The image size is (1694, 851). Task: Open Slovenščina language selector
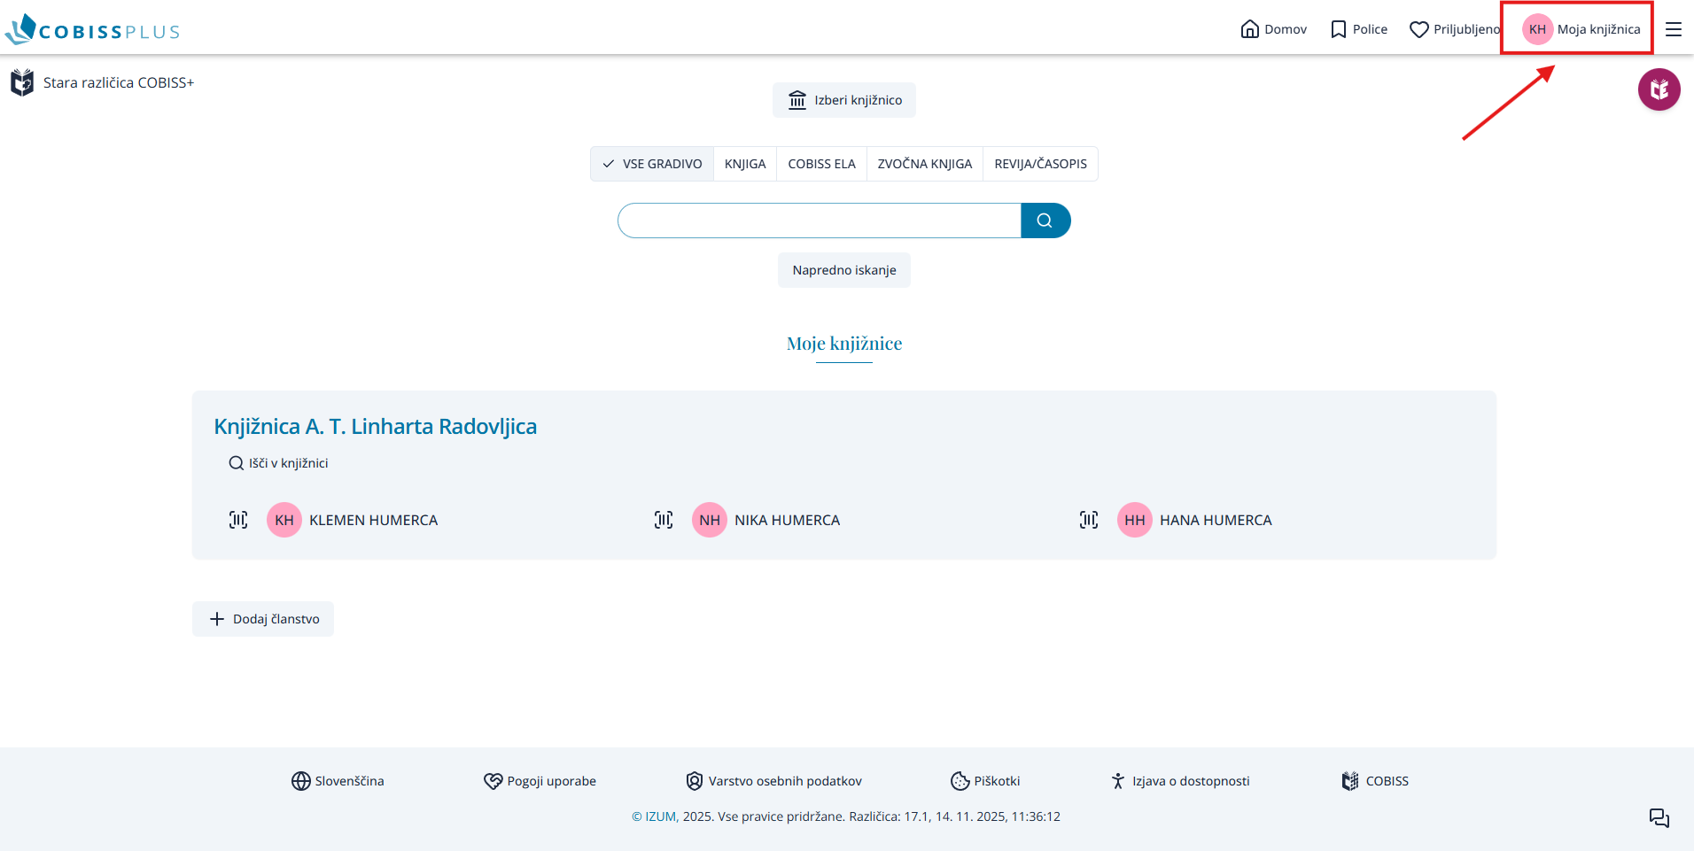point(338,781)
